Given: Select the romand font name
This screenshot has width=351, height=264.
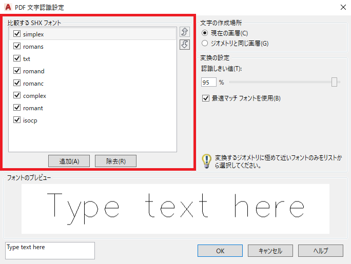Looking at the screenshot, I should (x=33, y=71).
